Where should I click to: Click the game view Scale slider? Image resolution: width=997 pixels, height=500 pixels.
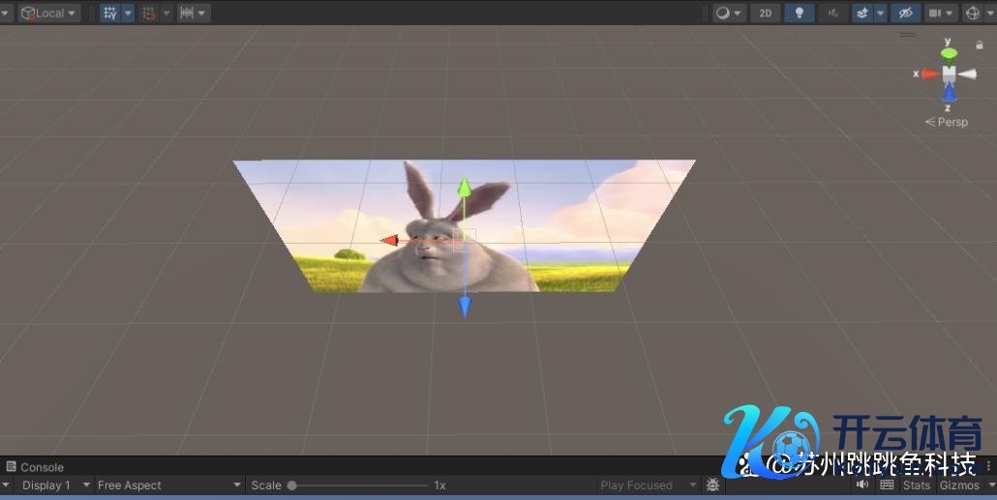click(358, 485)
